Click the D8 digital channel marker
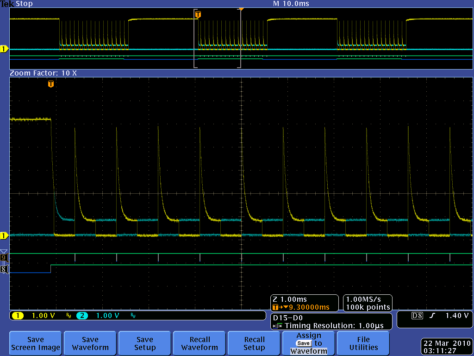 coord(4,269)
